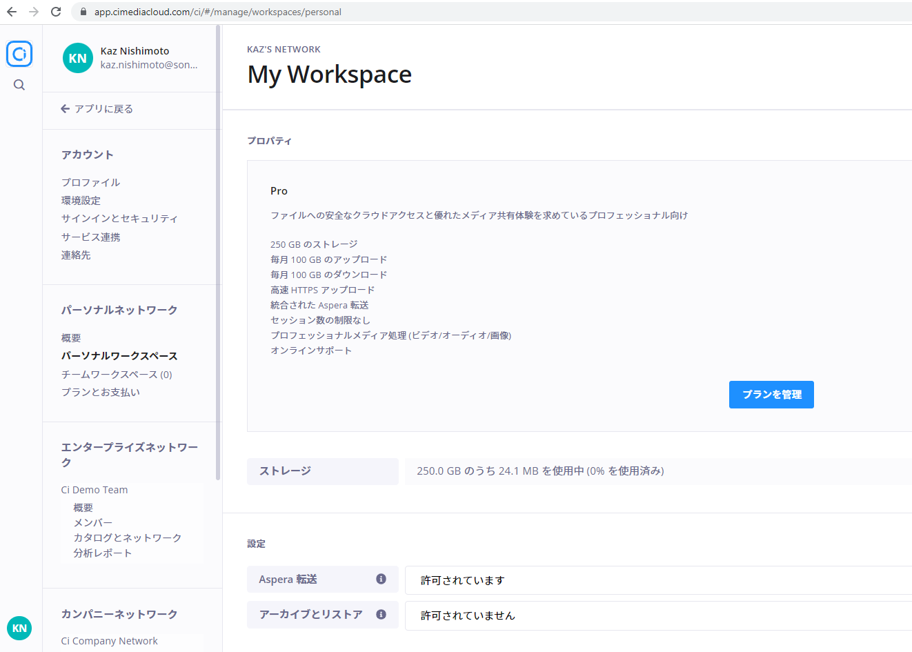Open 分析レポート under Ci Demo Team
This screenshot has width=912, height=652.
pyautogui.click(x=102, y=553)
